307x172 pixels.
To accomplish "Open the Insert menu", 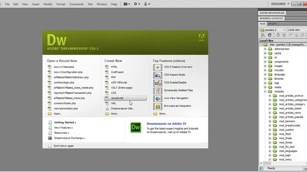I will 35,4.
